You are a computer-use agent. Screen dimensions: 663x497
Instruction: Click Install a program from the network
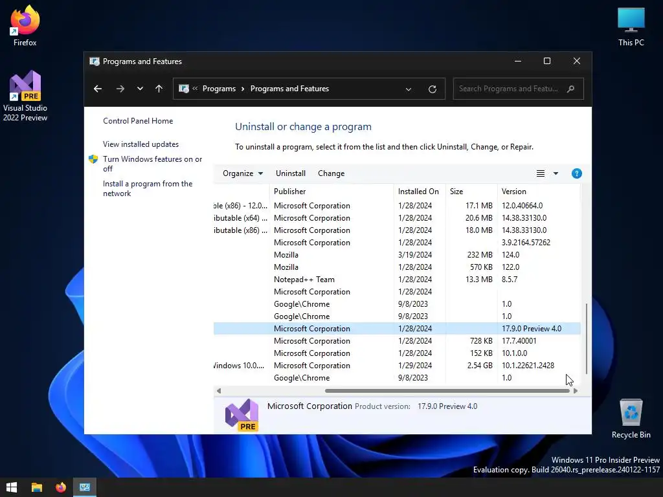[x=148, y=188]
